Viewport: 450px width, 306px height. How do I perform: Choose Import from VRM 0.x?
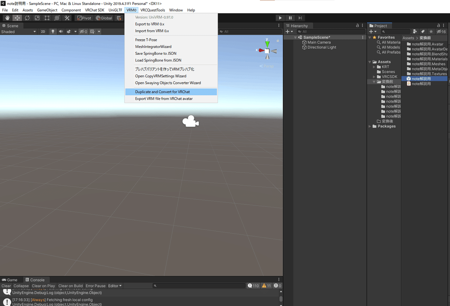171,31
